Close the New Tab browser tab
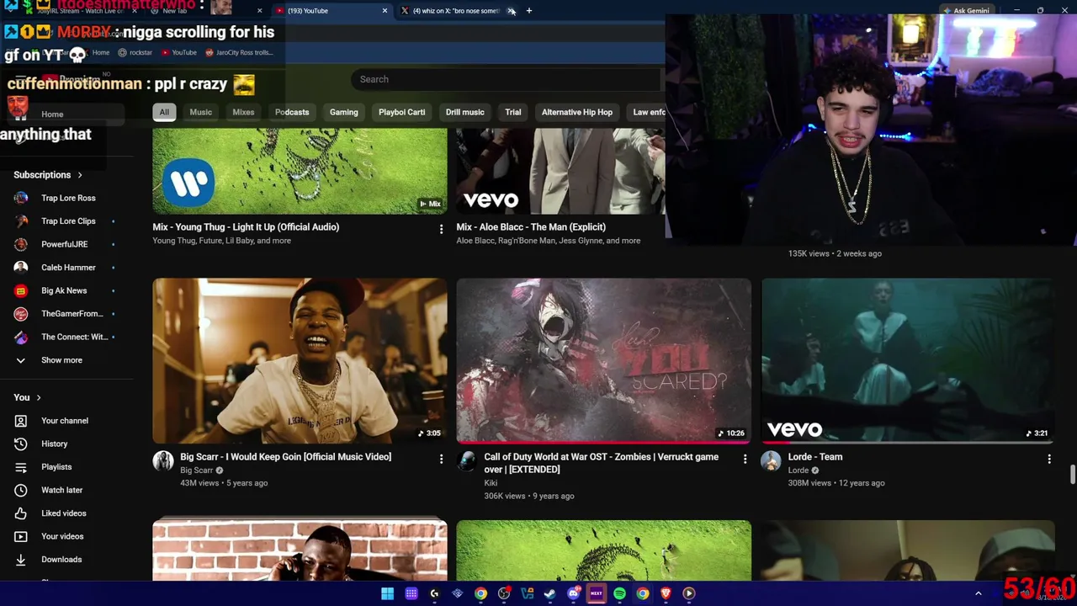1077x606 pixels. (x=259, y=11)
